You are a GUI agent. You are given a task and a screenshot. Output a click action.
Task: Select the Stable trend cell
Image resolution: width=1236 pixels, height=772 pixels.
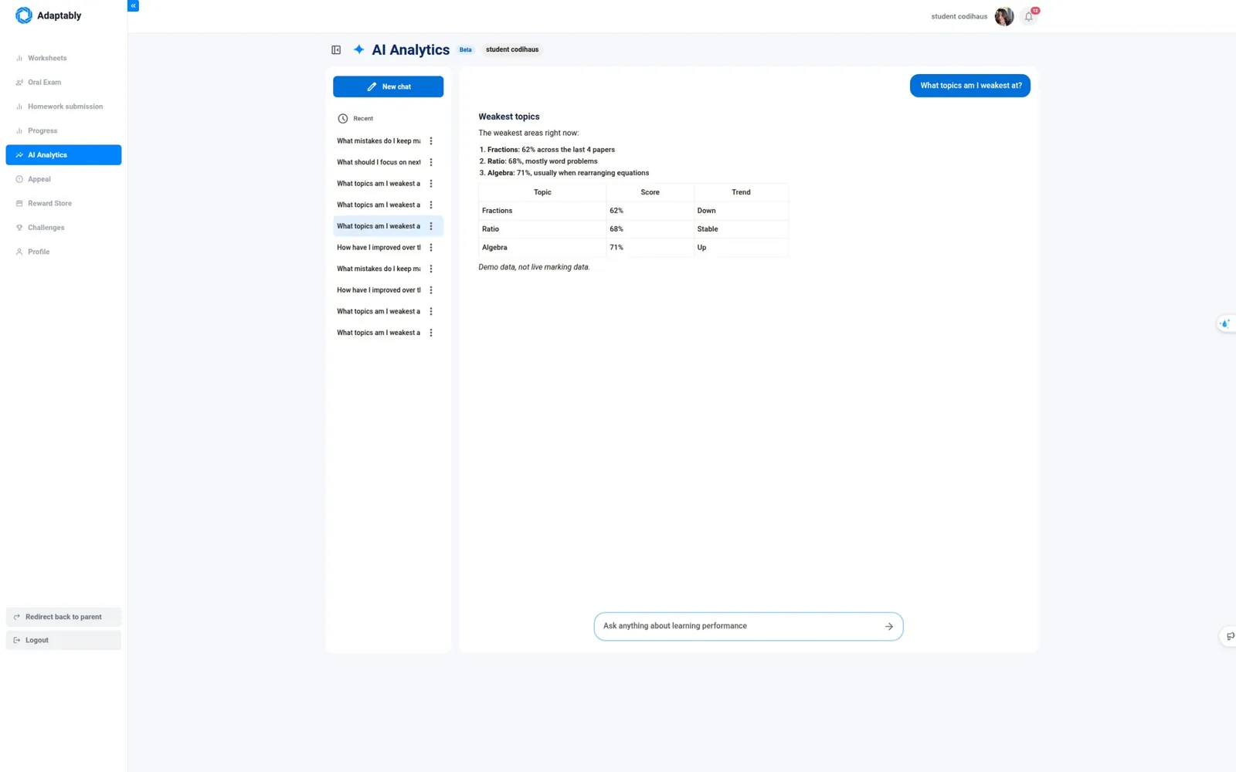pos(741,229)
